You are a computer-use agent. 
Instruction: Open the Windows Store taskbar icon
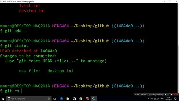click(x=74, y=98)
